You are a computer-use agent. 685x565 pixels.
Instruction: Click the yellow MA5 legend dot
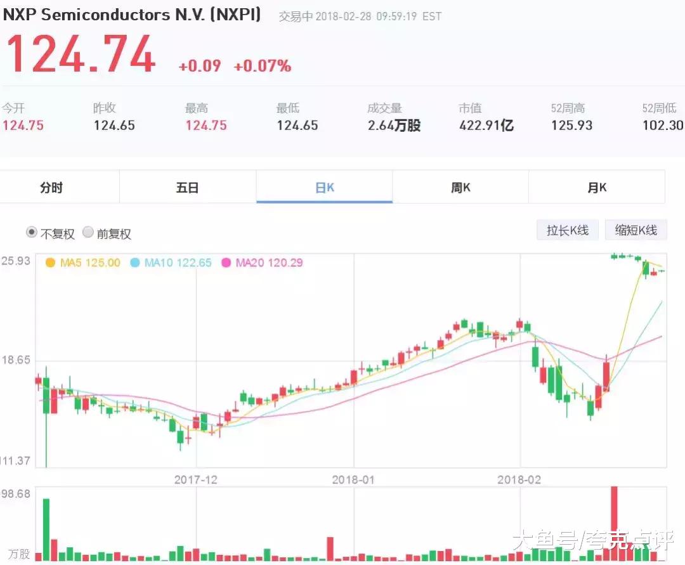tap(50, 263)
